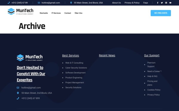Open the Facebook social icon
The height and width of the screenshot is (111, 179).
[x=158, y=3]
